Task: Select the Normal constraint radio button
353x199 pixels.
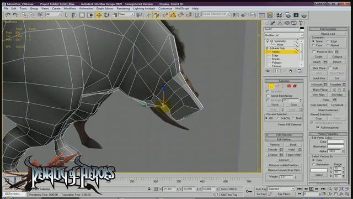Action: point(328,45)
